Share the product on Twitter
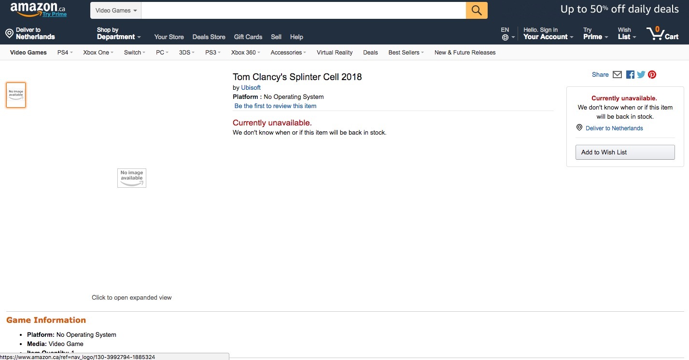The width and height of the screenshot is (689, 360). 641,75
